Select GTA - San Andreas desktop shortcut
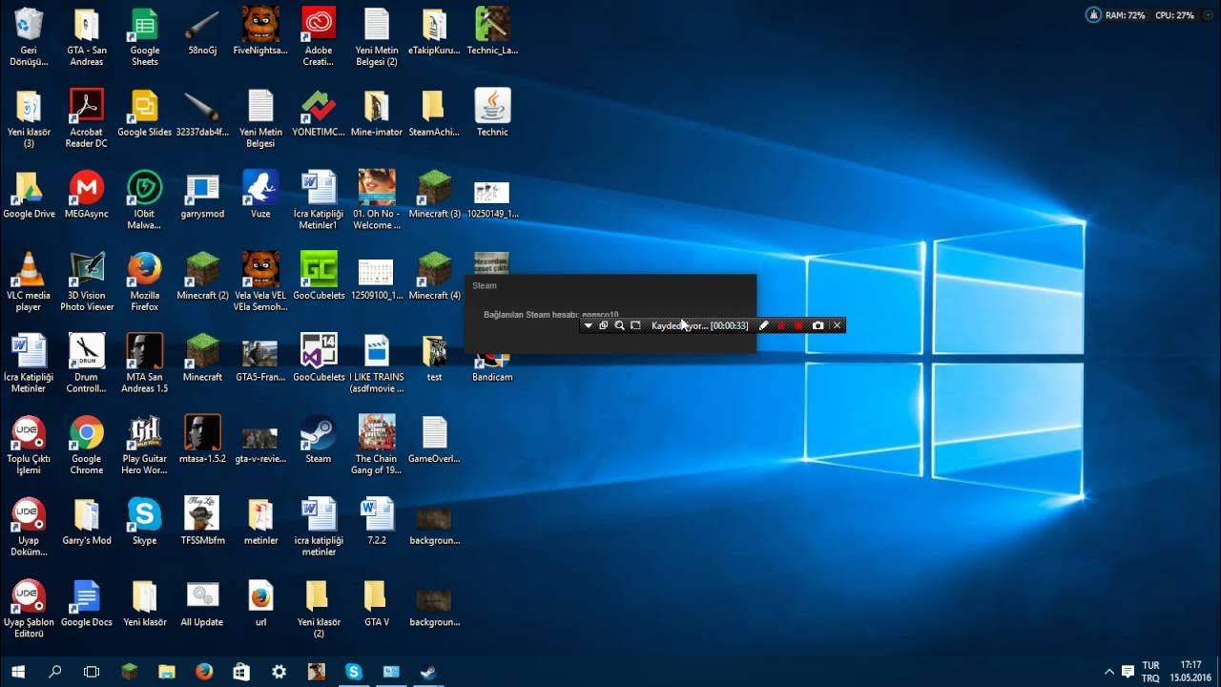 (87, 37)
